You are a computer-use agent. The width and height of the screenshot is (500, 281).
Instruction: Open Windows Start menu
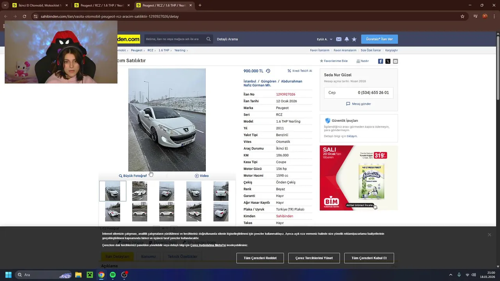coord(8,275)
